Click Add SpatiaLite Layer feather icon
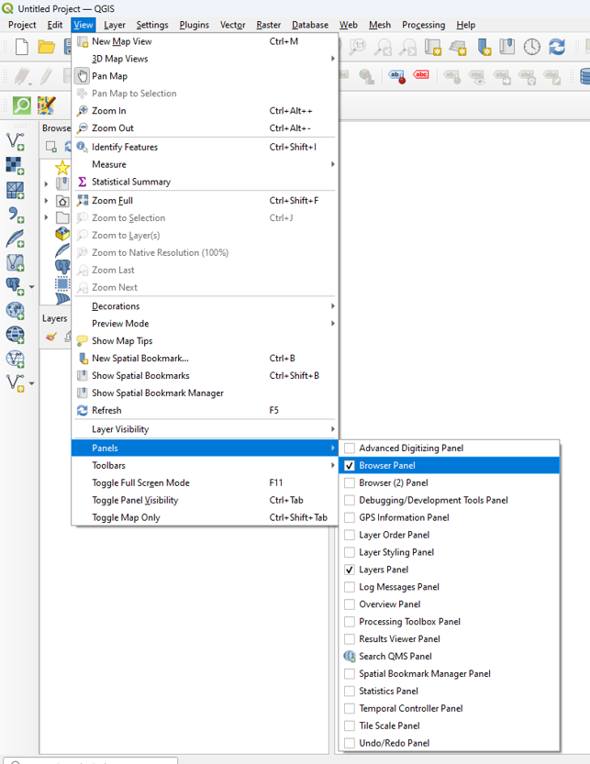 pyautogui.click(x=15, y=238)
